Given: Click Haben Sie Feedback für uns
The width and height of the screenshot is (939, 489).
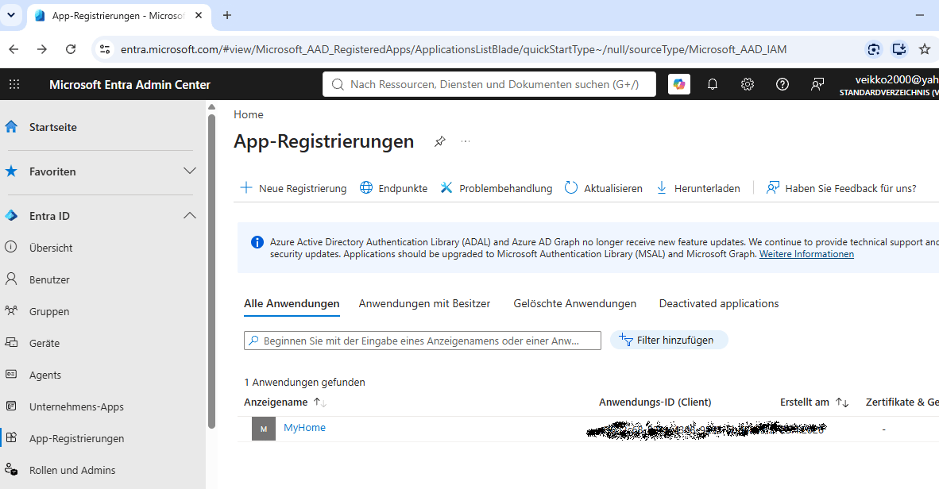Looking at the screenshot, I should (841, 188).
